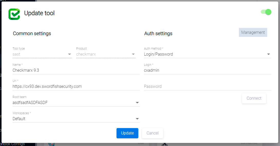Click the green Checkmarx checkmark logo
Image resolution: width=280 pixels, height=146 pixels.
(14, 14)
